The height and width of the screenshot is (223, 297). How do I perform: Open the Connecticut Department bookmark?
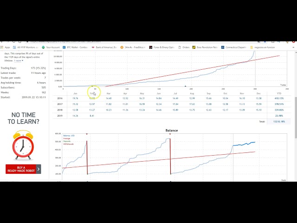[236, 47]
